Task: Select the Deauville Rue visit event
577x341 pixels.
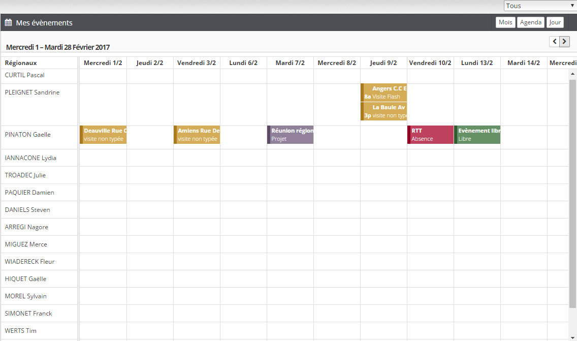Action: pos(104,135)
